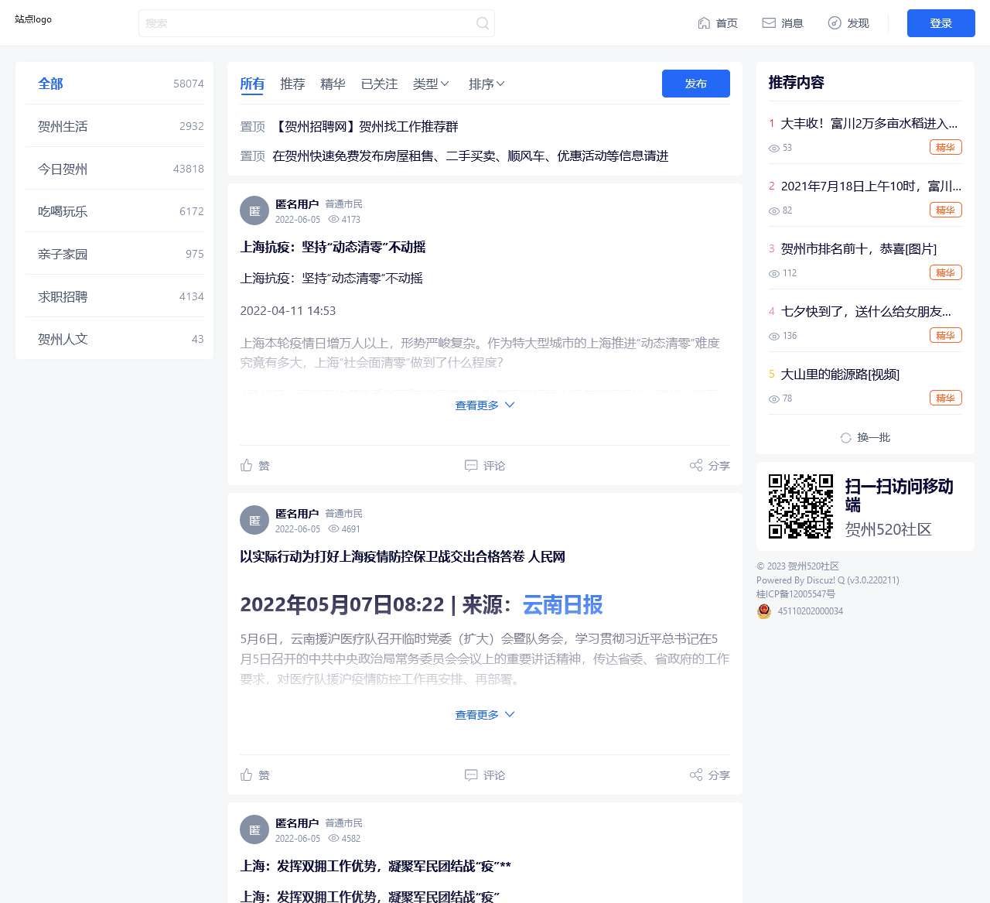
Task: Open recommended item 大山里的能源路[视频]
Action: (x=840, y=375)
